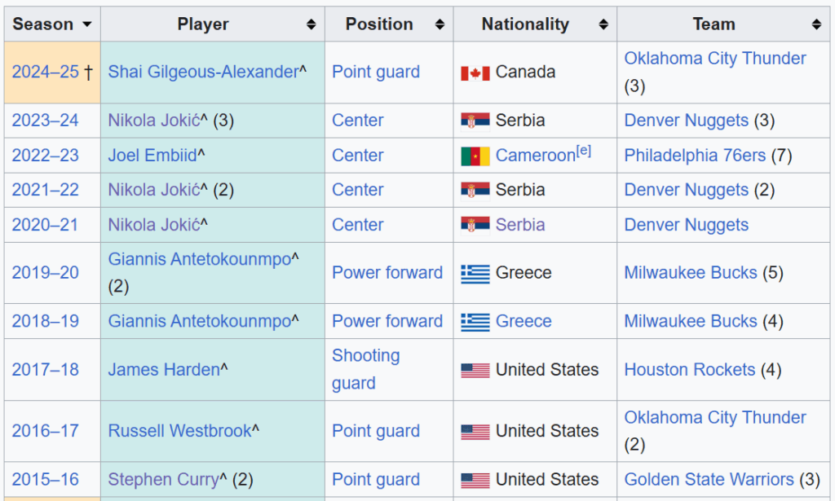The width and height of the screenshot is (835, 501).
Task: Sort table using Nationality column arrows
Action: tap(603, 24)
